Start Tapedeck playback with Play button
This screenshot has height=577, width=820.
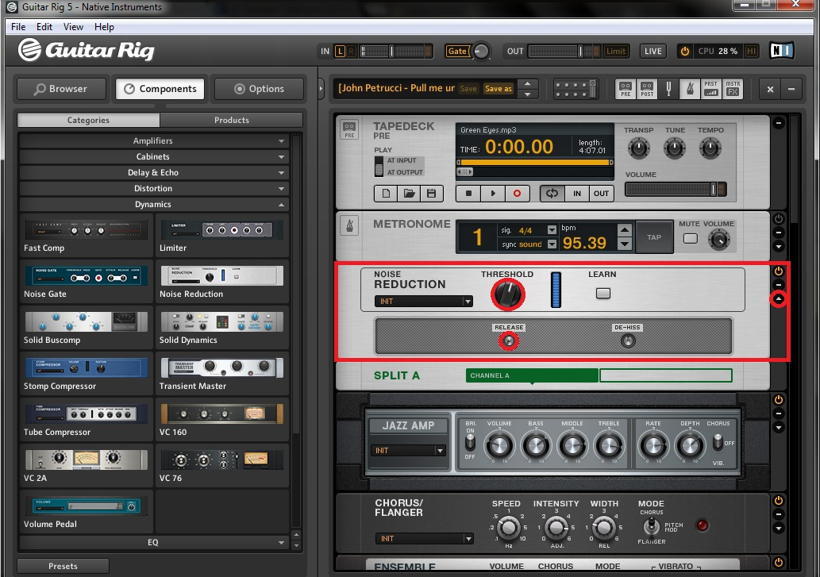[493, 194]
